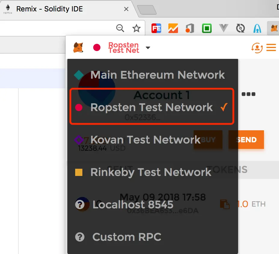Screen dimensions: 279x254
Task: Copy transaction icon next to 1.0 ETH
Action: pyautogui.click(x=225, y=204)
